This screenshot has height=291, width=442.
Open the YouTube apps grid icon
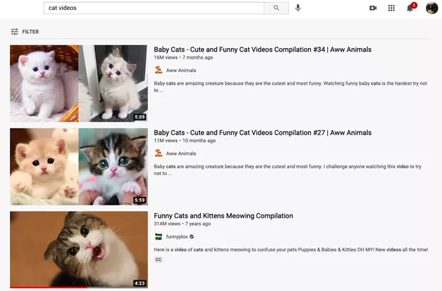[x=391, y=8]
